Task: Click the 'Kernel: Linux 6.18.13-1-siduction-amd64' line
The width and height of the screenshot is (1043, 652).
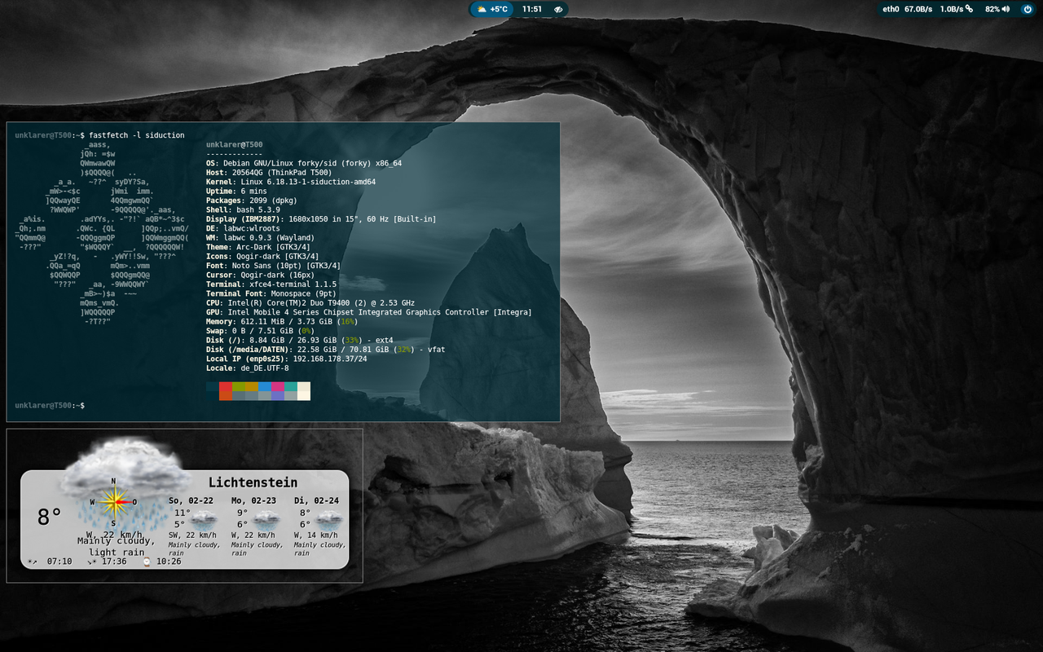Action: (291, 182)
